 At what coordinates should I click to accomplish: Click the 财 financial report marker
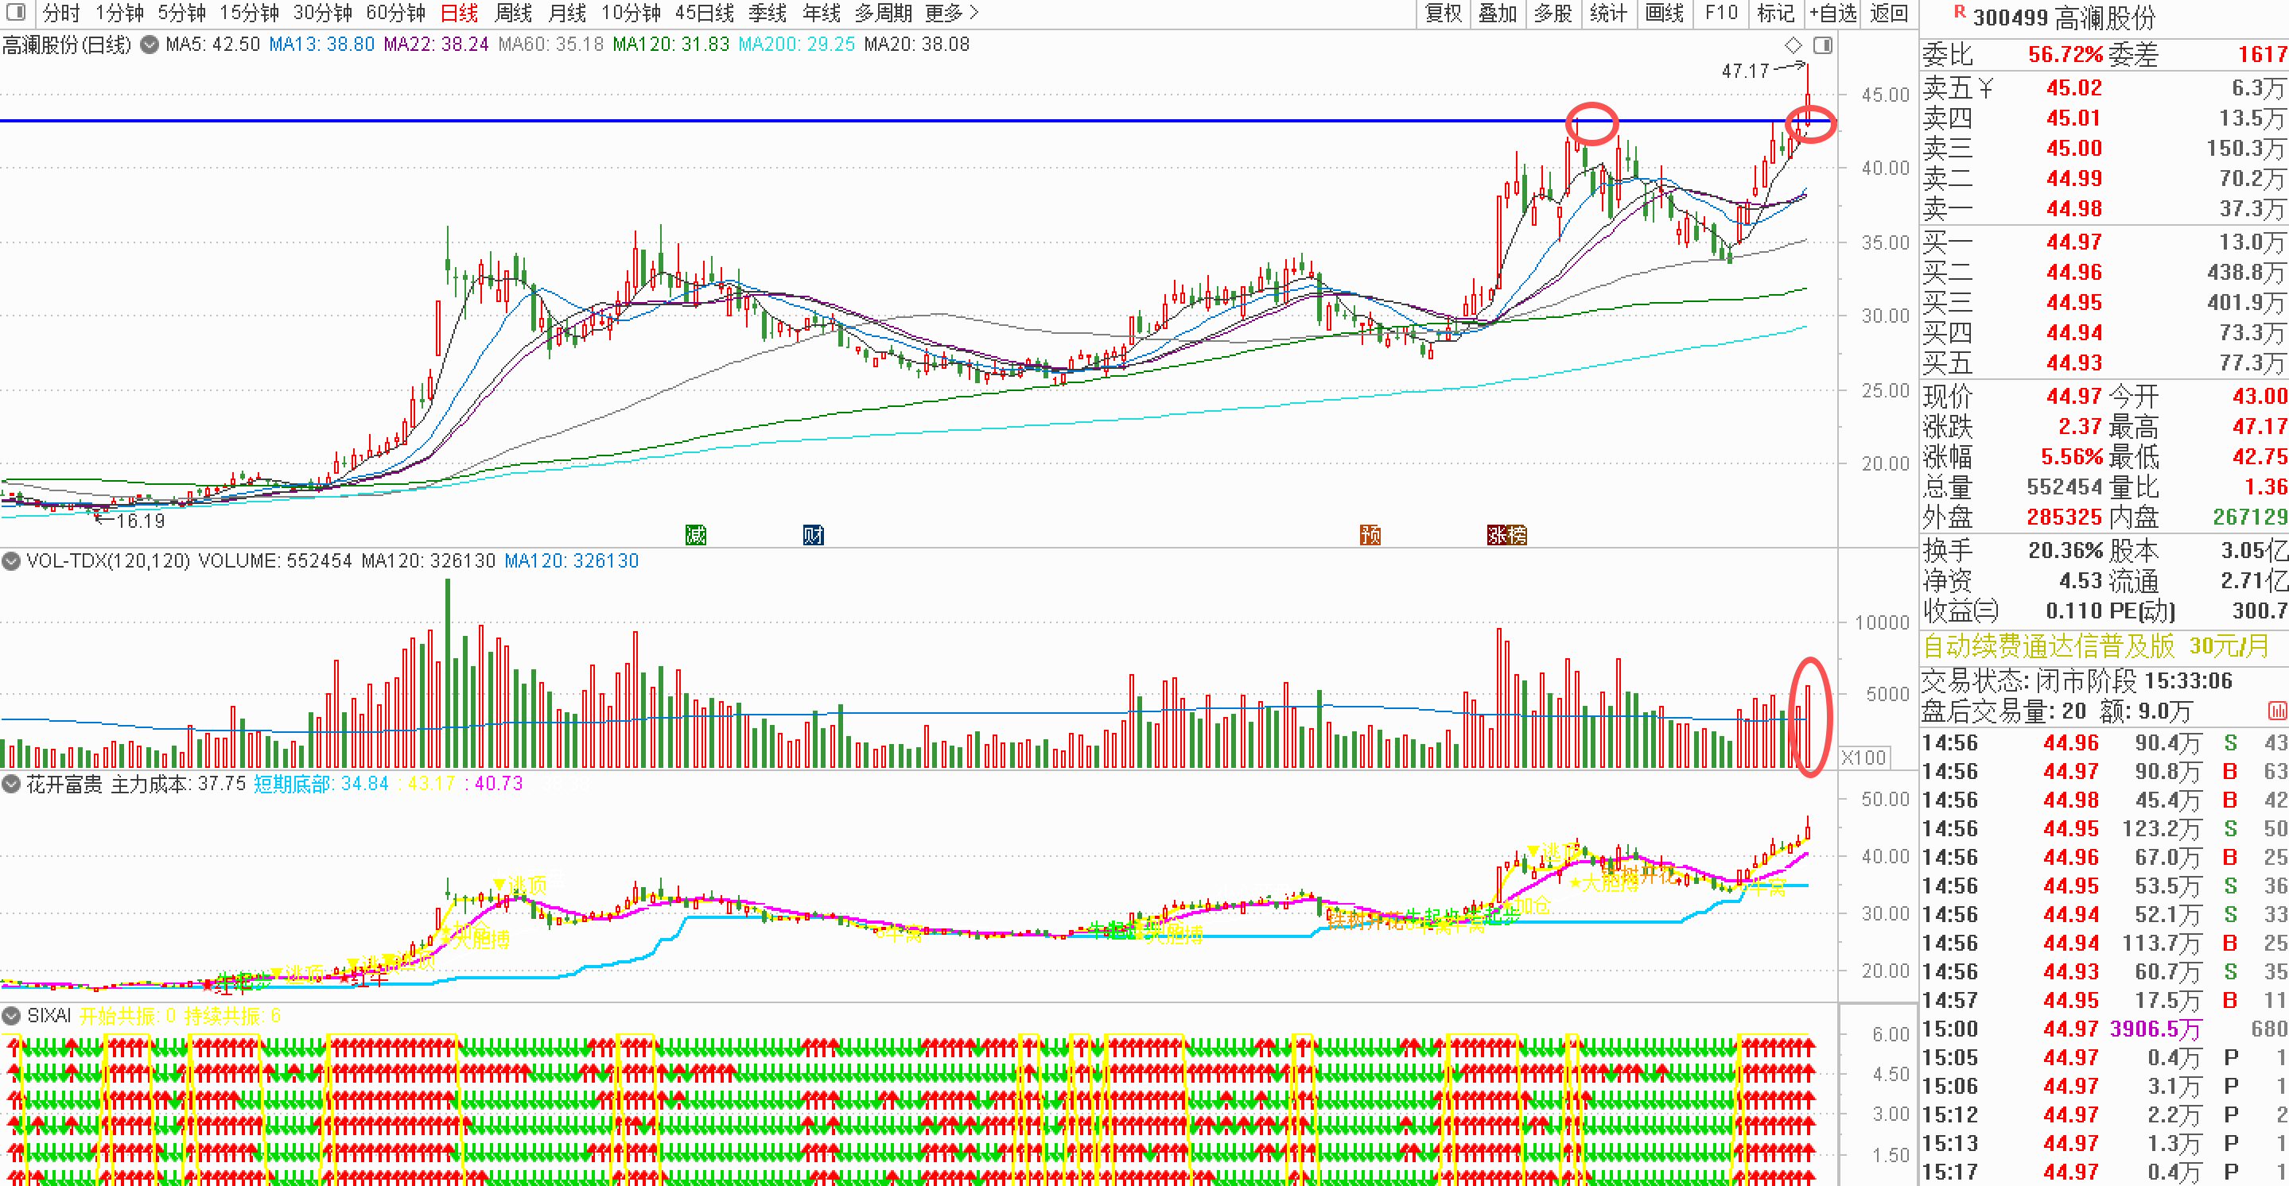813,535
